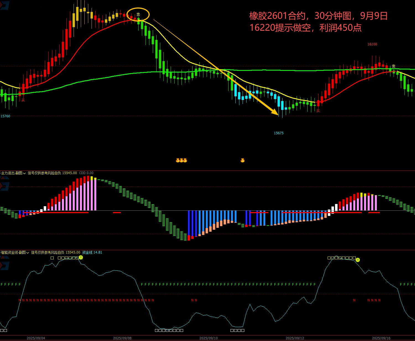Select the 2025/09/10 date on the time axis
Image resolution: width=415 pixels, height=341 pixels.
(x=208, y=338)
